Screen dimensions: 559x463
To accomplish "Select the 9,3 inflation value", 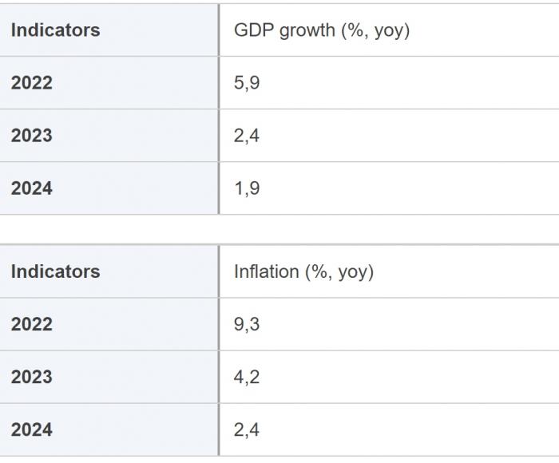I will pyautogui.click(x=247, y=324).
